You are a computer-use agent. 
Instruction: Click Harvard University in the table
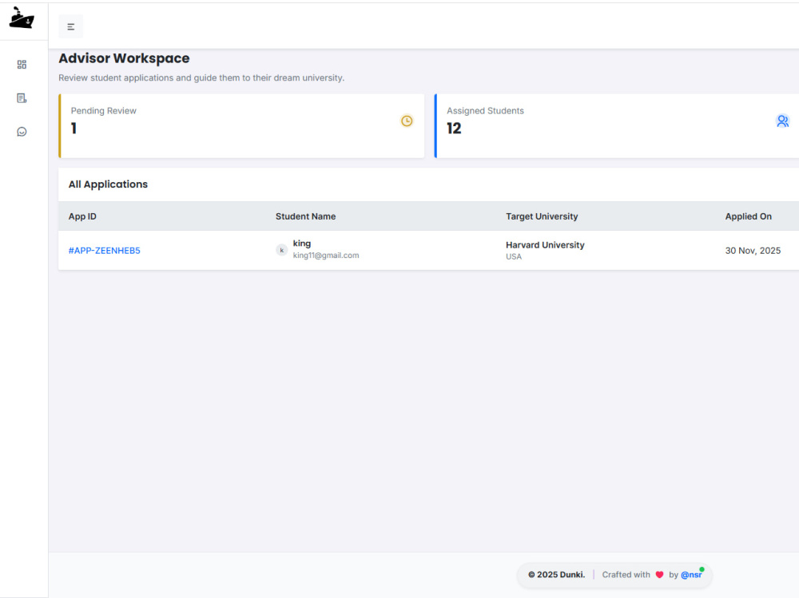(x=545, y=245)
